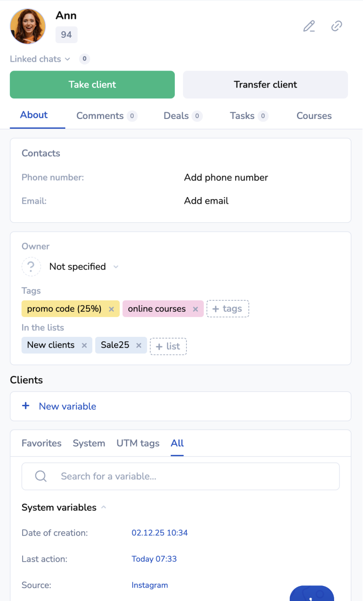The width and height of the screenshot is (363, 601).
Task: Remove the online courses tag
Action: pos(195,309)
